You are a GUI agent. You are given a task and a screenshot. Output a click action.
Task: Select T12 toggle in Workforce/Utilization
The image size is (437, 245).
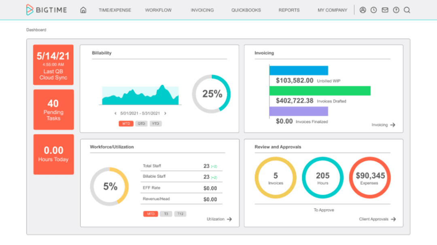(180, 214)
